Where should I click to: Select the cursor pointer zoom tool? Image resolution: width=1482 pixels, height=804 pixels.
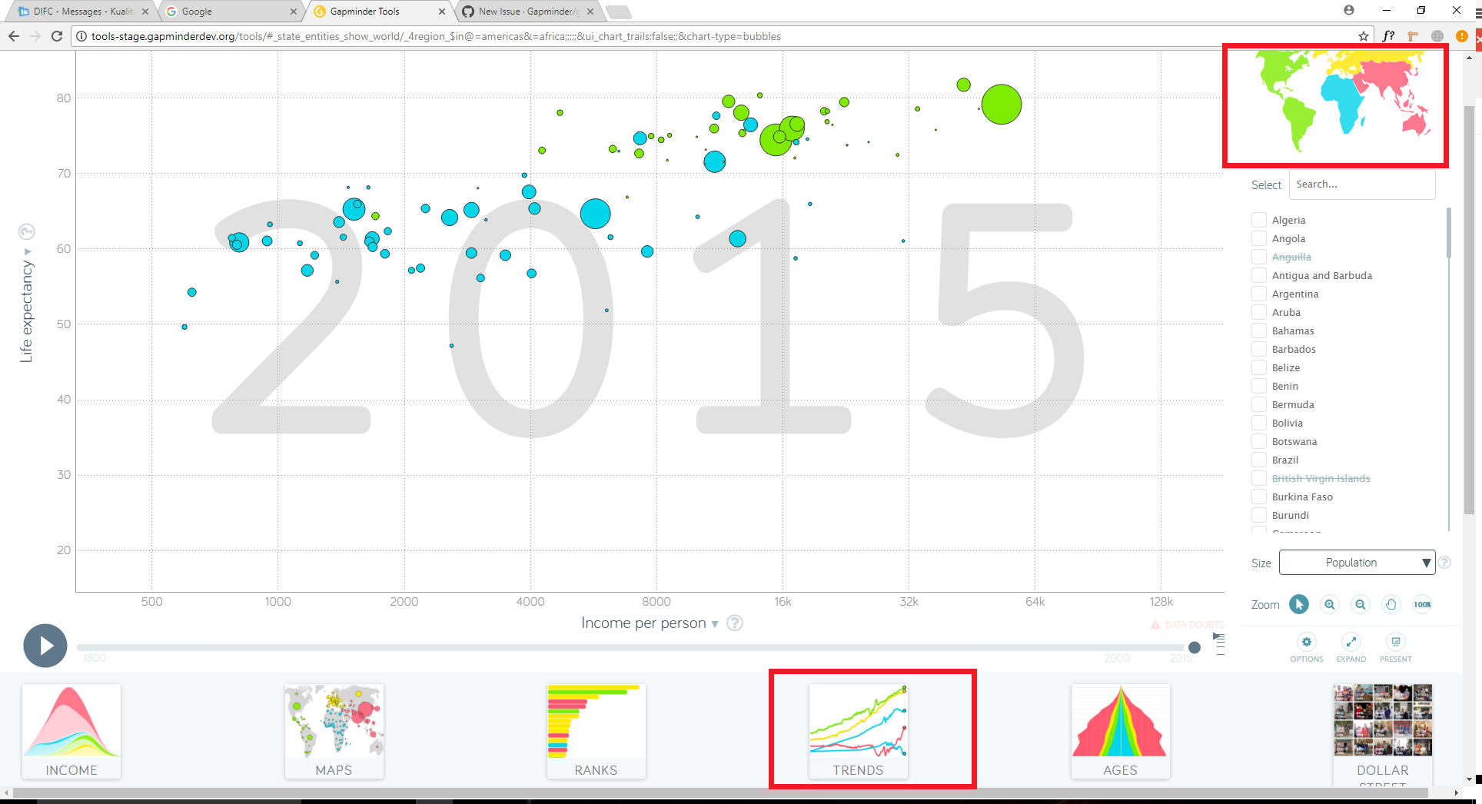coord(1298,604)
